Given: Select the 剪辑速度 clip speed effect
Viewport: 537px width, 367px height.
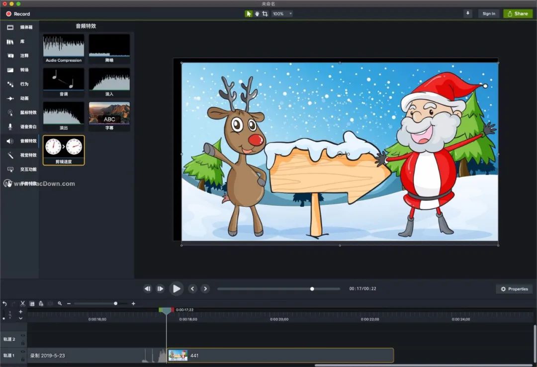Looking at the screenshot, I should pyautogui.click(x=64, y=150).
